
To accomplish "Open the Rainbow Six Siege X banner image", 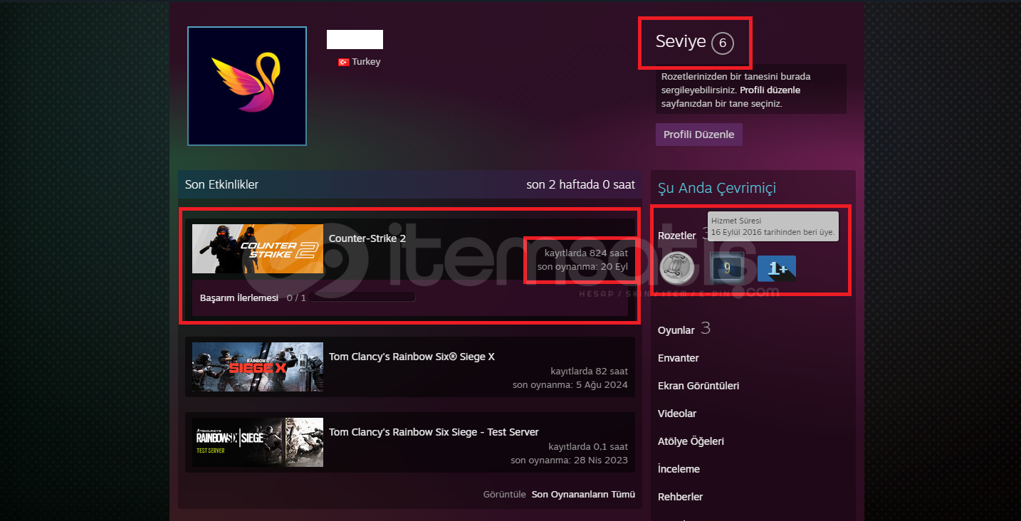I will pos(258,367).
